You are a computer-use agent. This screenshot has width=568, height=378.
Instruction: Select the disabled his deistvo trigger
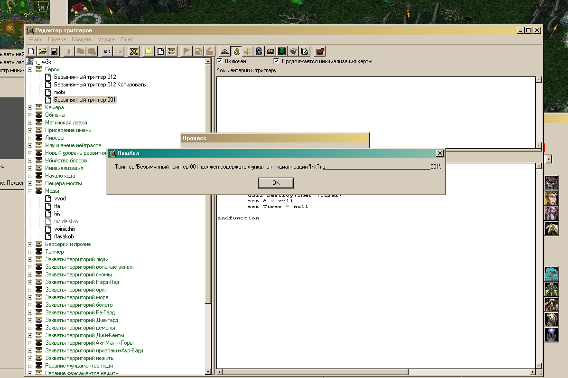pos(66,221)
